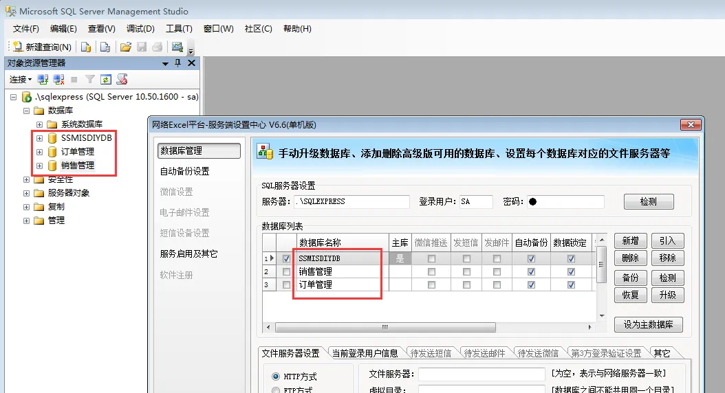Open the 连接 dropdown in Object Explorer
The height and width of the screenshot is (393, 725).
(21, 80)
